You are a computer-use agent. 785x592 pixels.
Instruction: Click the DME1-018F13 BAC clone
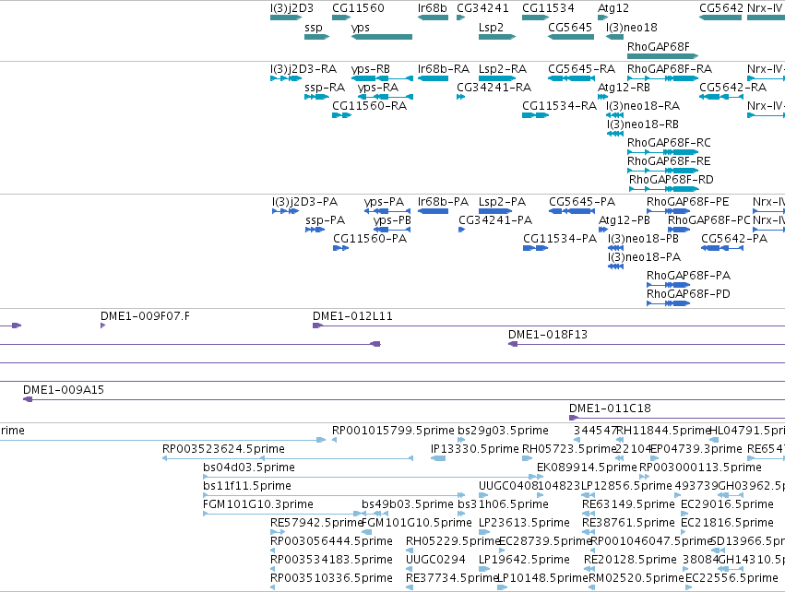tap(647, 344)
